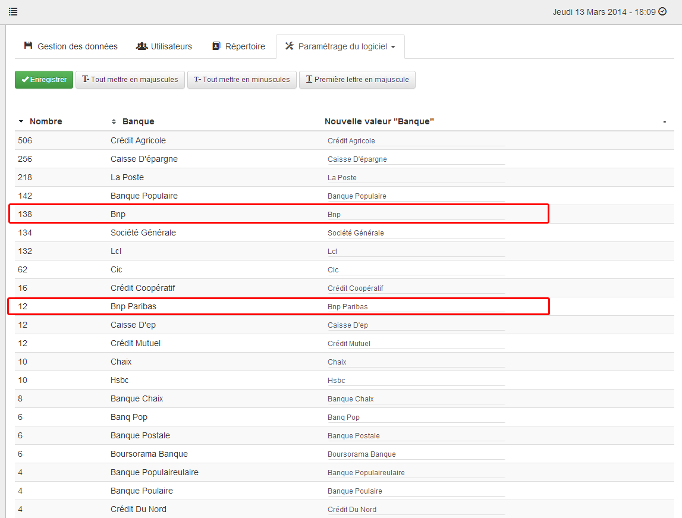Edit the new value field for Crédit Coopératif
Image resolution: width=682 pixels, height=518 pixels.
416,288
